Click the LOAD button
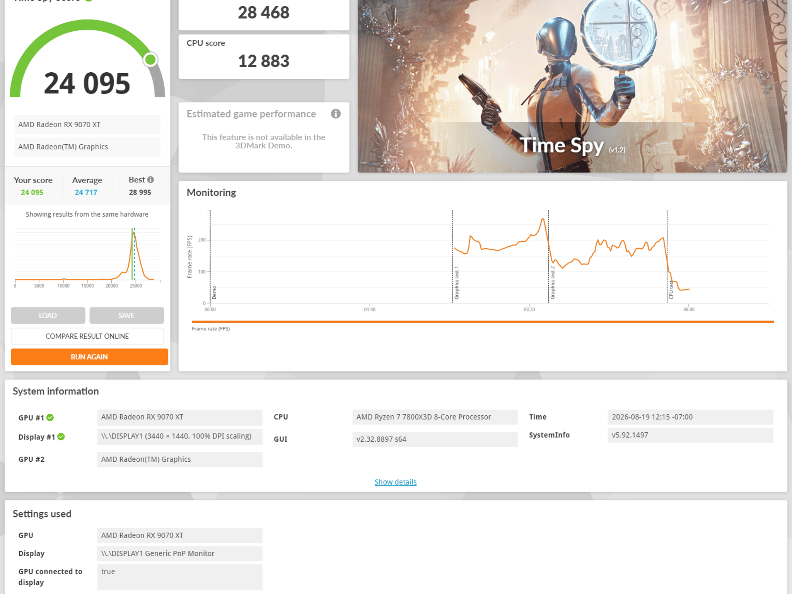 click(x=48, y=316)
